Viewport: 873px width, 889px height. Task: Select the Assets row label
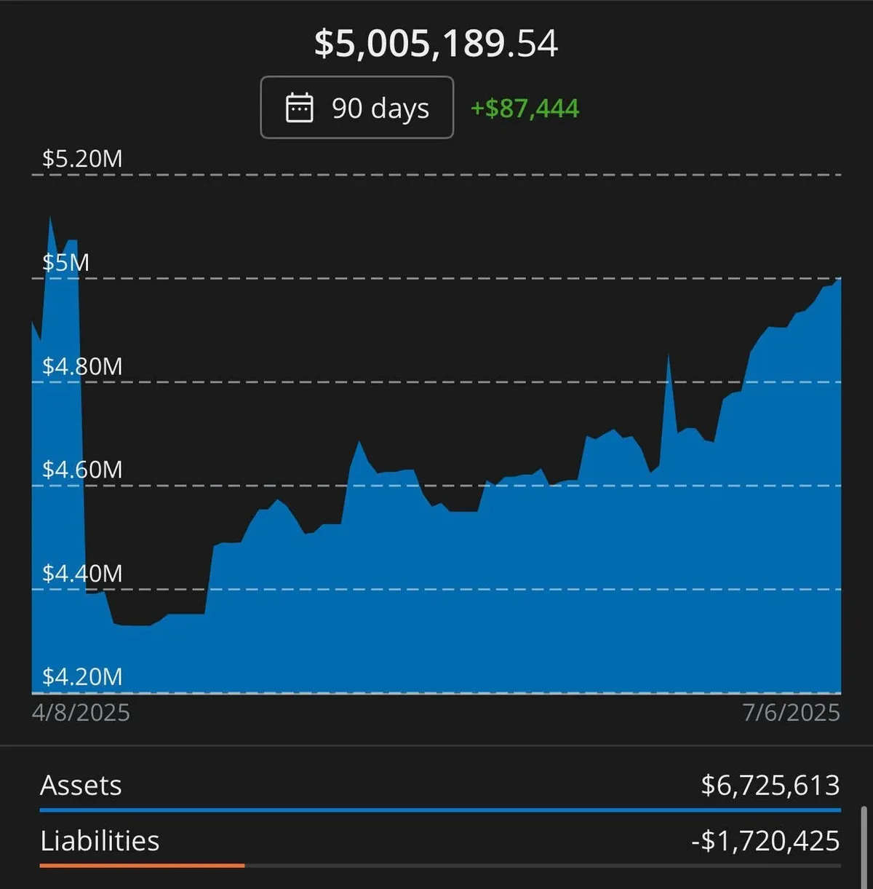81,786
